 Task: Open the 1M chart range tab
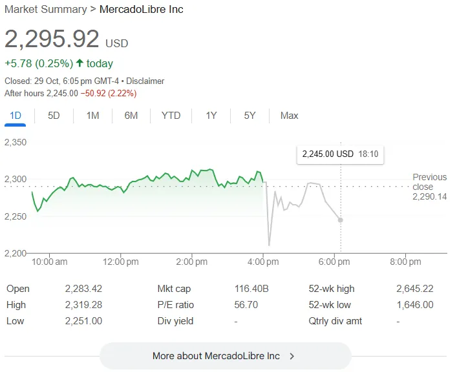click(x=92, y=116)
